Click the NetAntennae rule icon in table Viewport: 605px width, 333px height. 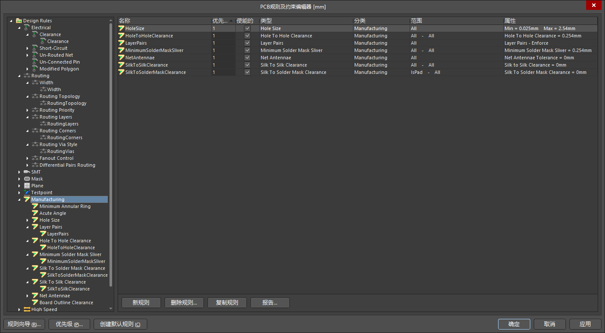[x=122, y=58]
